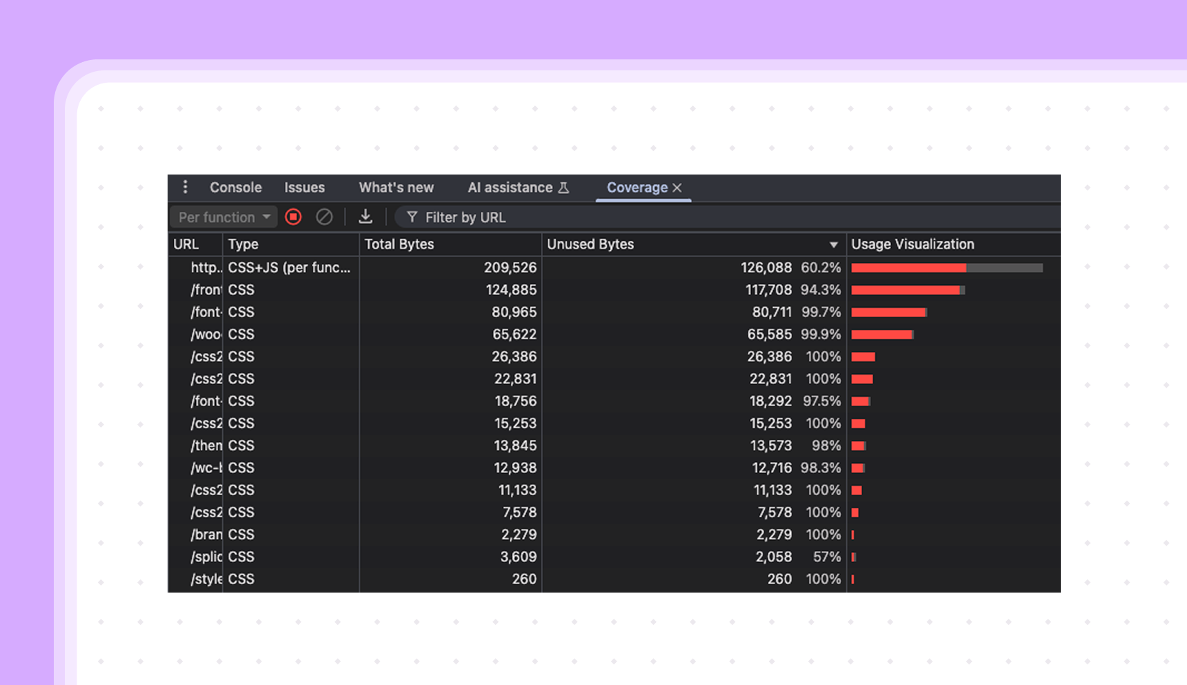This screenshot has height=685, width=1187.
Task: Clear coverage data using the circle-slash icon
Action: [x=324, y=217]
